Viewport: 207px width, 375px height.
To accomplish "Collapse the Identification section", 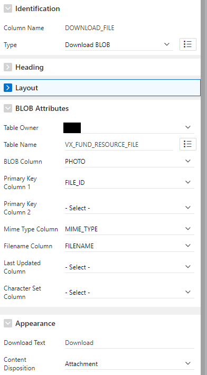I will [8, 8].
